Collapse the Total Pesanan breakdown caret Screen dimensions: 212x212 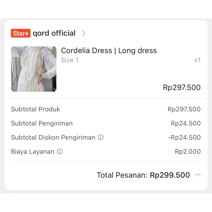198,175
